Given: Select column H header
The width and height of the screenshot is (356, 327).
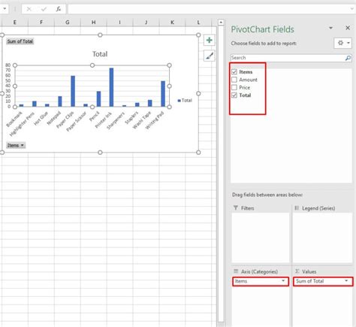Looking at the screenshot, I should pos(93,23).
